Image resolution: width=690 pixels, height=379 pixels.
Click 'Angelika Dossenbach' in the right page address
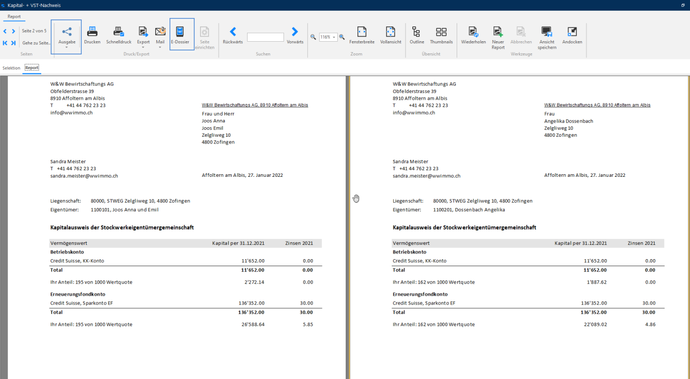pos(569,121)
